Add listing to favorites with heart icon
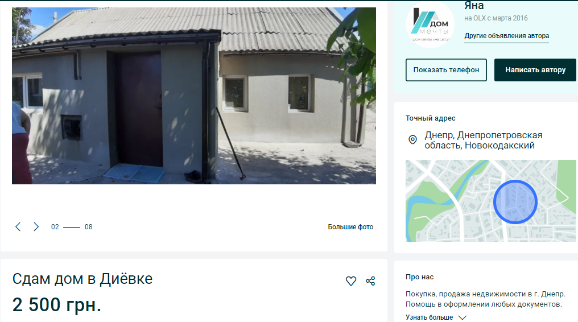This screenshot has width=578, height=322. (351, 281)
